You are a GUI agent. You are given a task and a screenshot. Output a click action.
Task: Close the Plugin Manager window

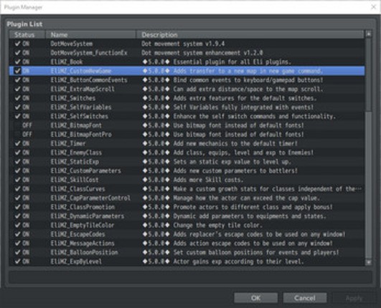point(374,7)
